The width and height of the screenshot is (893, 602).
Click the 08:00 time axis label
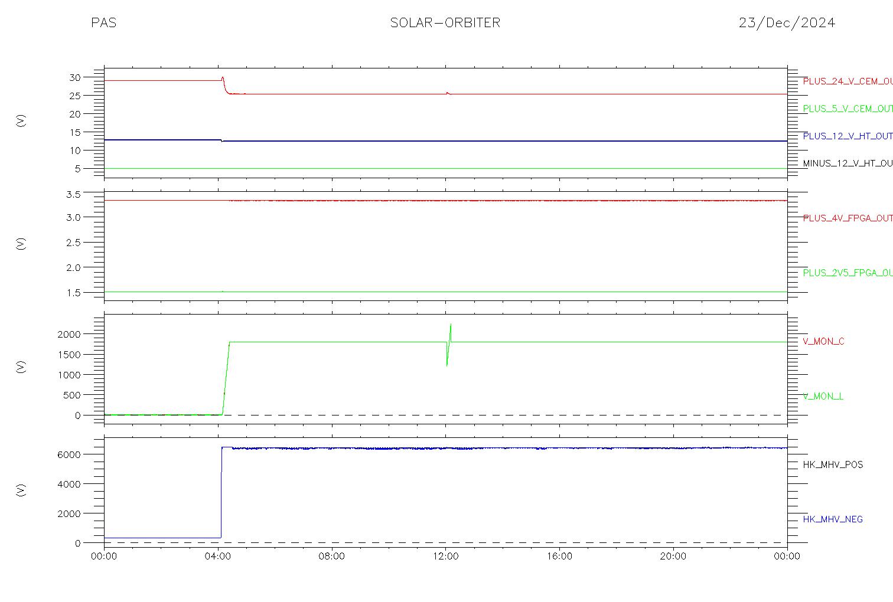coord(332,557)
